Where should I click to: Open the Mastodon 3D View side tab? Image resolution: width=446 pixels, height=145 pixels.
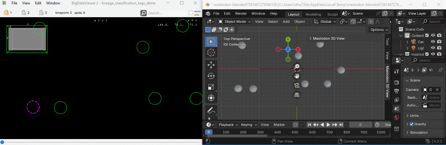pyautogui.click(x=387, y=82)
